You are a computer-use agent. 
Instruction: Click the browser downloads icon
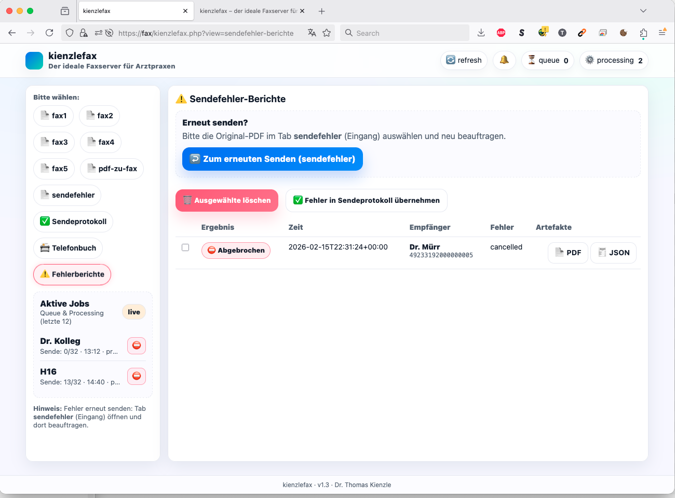coord(481,33)
